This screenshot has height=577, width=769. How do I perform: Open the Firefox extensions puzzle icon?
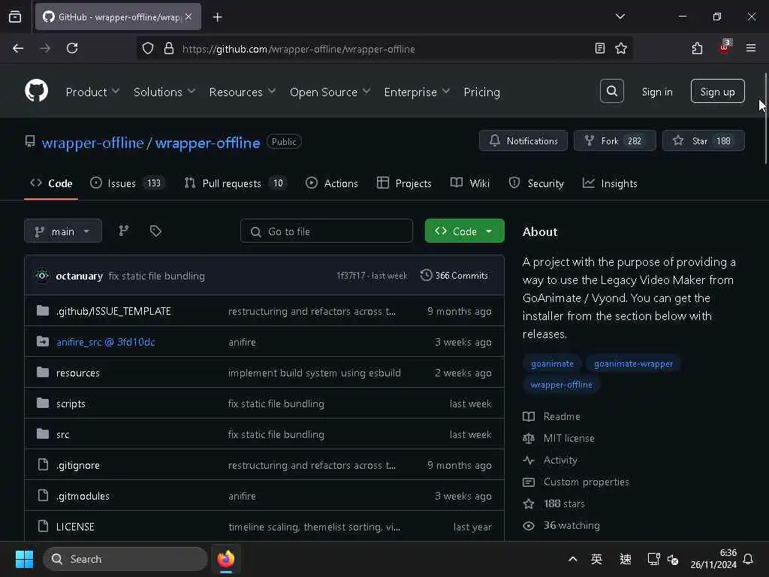point(697,48)
